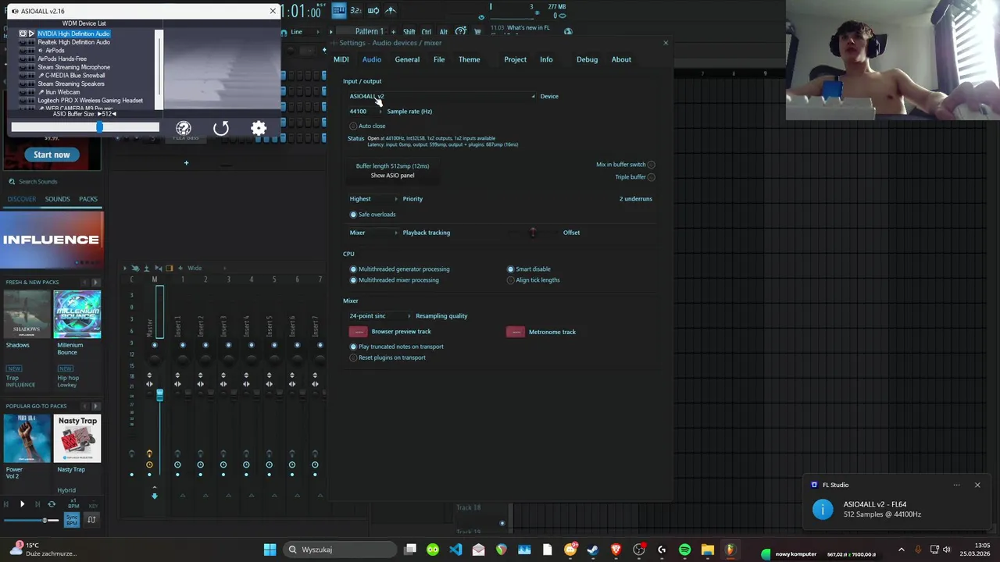Switch to Audio settings tab
This screenshot has height=562, width=1000.
372,59
